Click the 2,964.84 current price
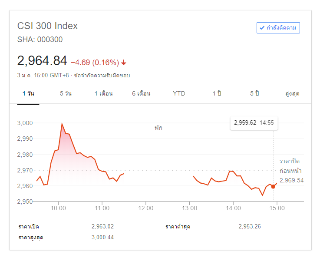The image size is (320, 261). (x=42, y=60)
